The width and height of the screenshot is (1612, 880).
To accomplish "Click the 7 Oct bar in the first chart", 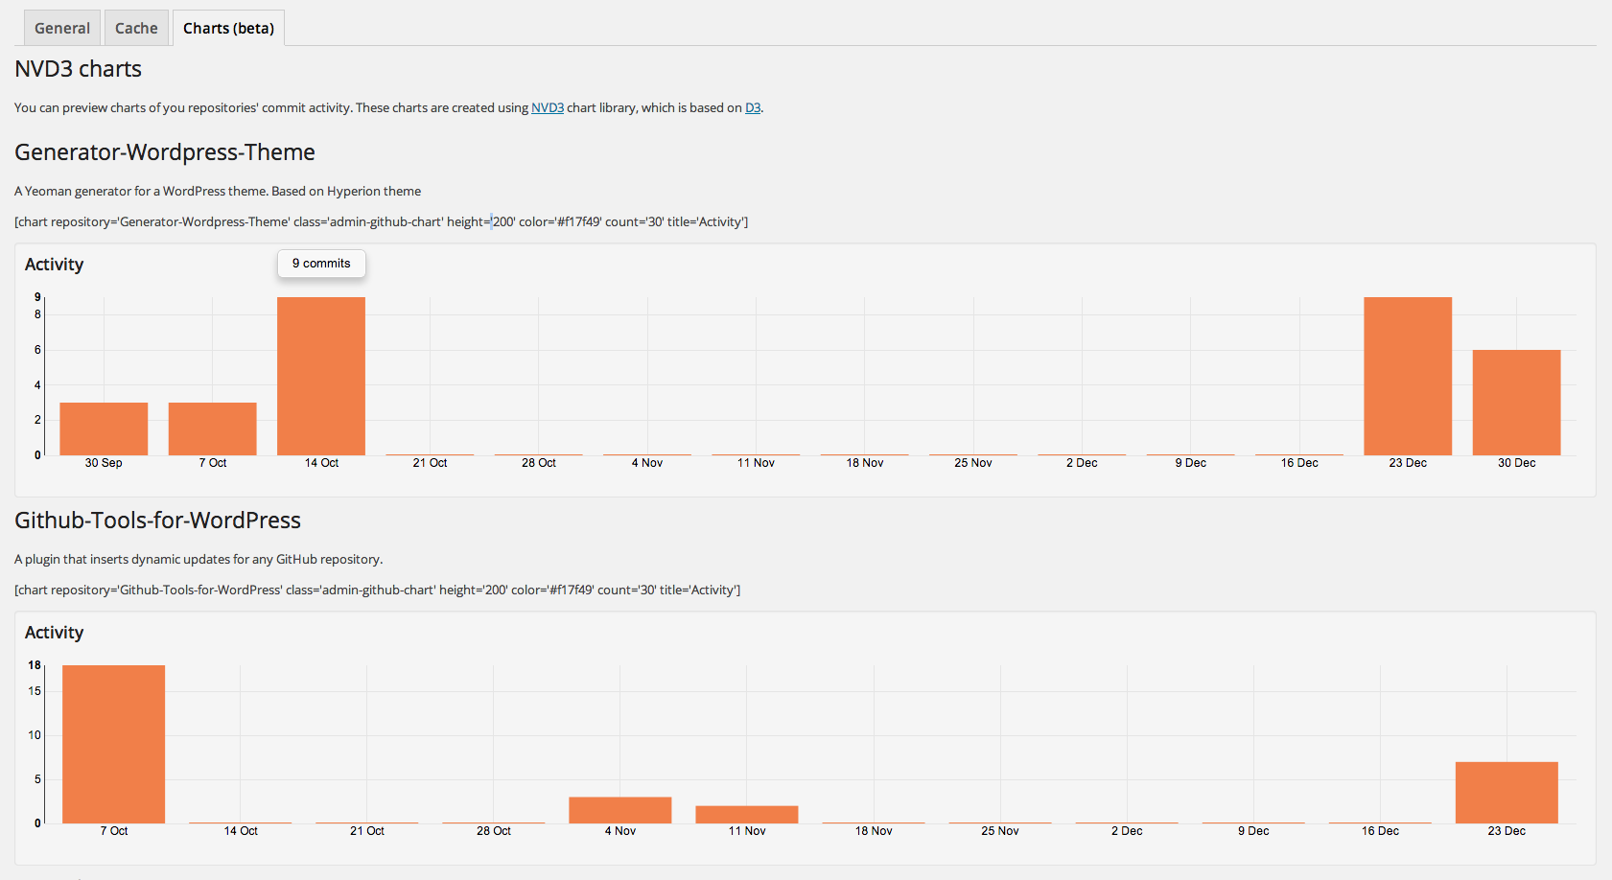I will (213, 428).
